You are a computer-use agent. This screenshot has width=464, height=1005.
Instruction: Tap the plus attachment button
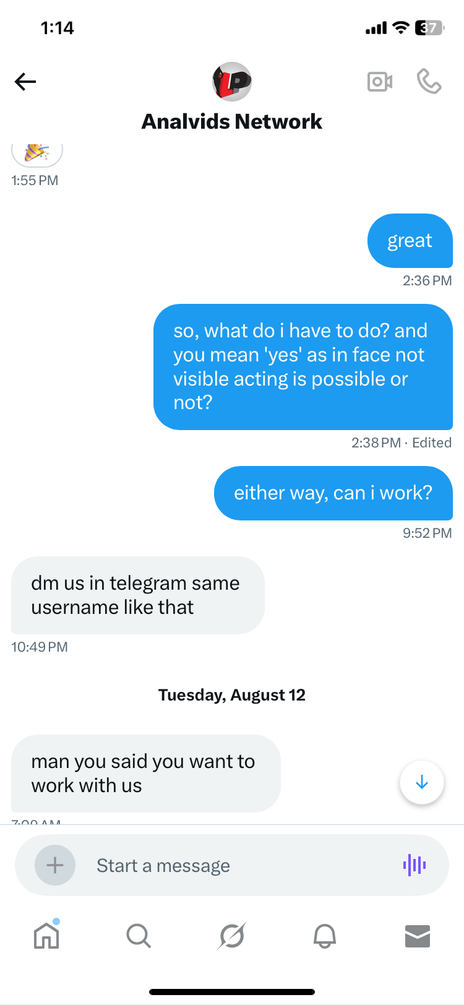[x=55, y=865]
